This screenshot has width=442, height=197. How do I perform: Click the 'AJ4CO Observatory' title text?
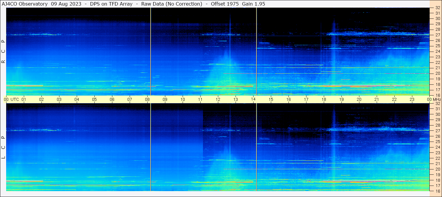coord(25,4)
